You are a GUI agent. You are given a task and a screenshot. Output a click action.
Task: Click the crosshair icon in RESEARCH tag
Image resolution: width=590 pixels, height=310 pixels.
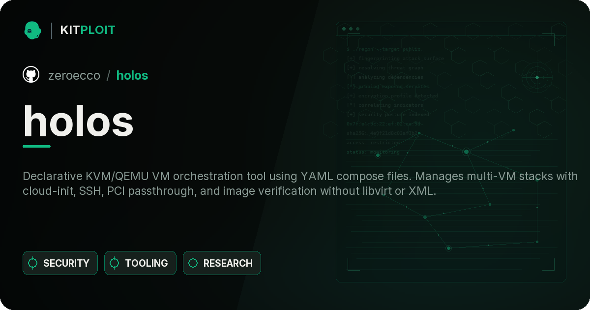(x=193, y=263)
